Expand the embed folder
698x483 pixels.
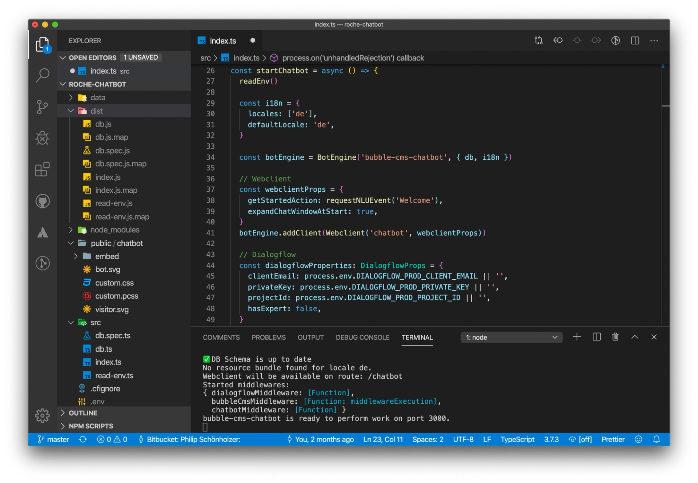(x=76, y=256)
